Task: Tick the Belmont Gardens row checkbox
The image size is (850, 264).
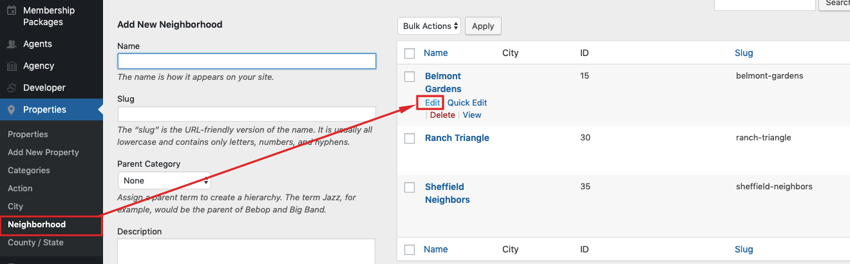Action: (410, 77)
